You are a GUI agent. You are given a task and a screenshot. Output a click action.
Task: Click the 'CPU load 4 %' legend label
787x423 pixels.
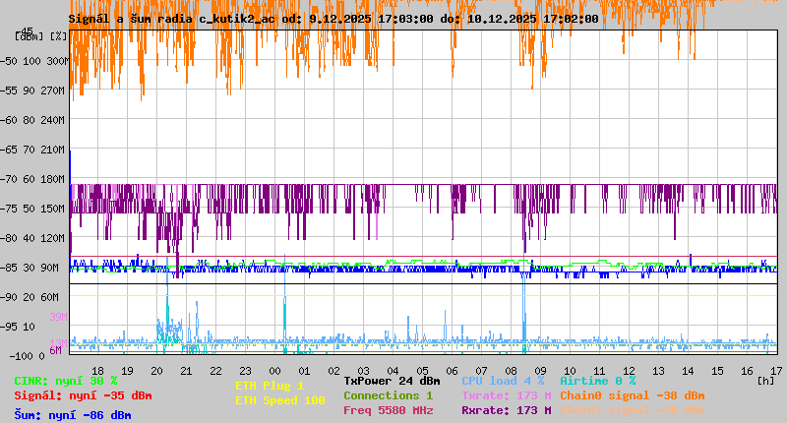503,381
